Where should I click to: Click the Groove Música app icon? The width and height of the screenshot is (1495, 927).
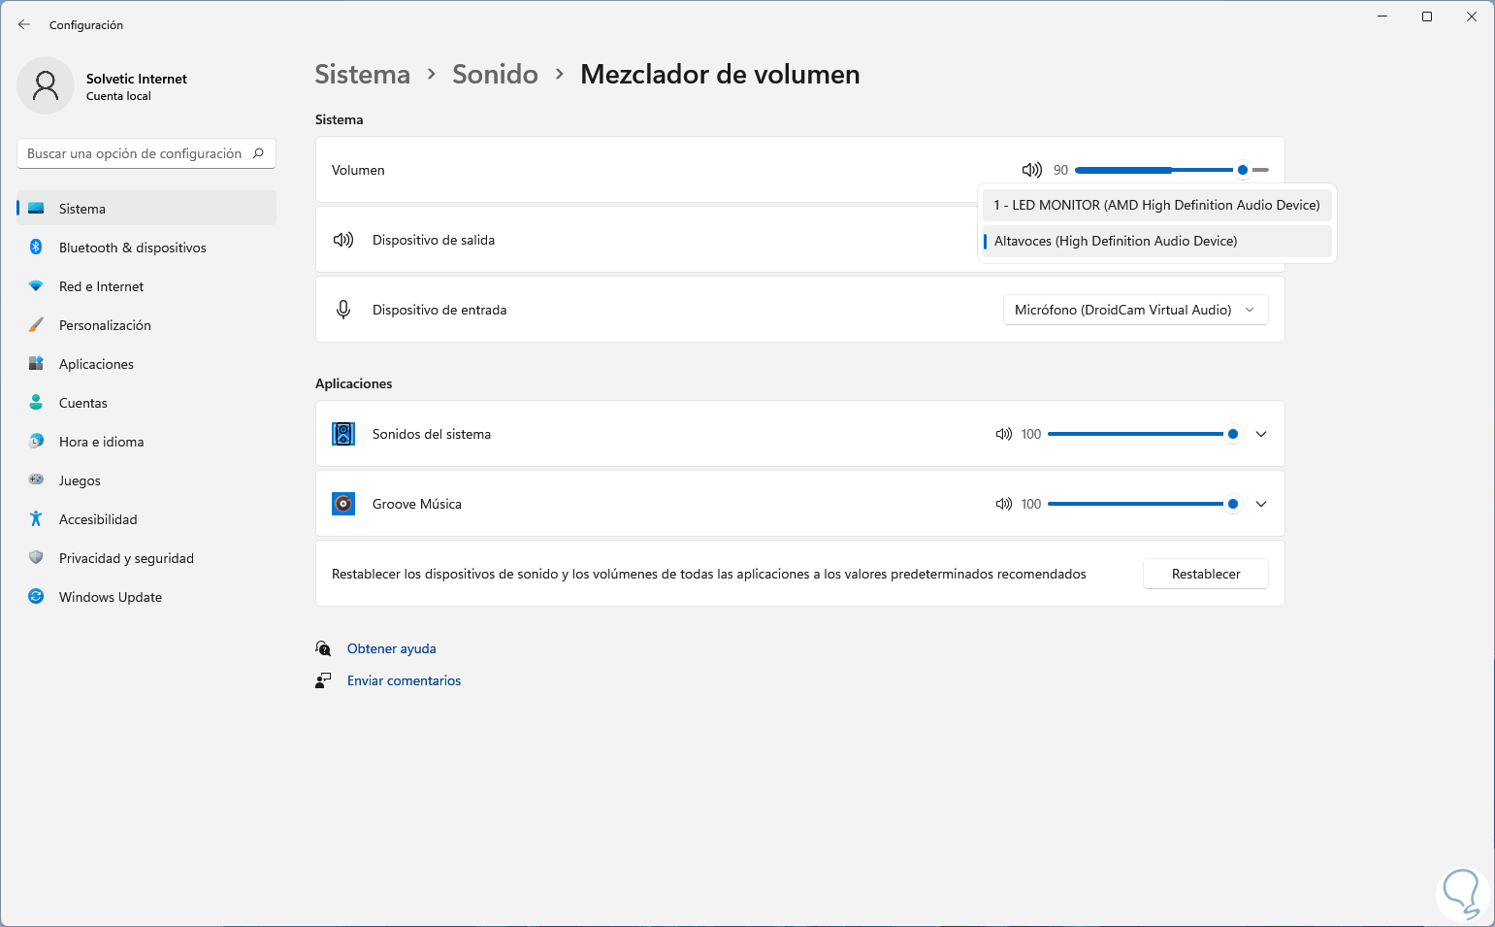343,504
